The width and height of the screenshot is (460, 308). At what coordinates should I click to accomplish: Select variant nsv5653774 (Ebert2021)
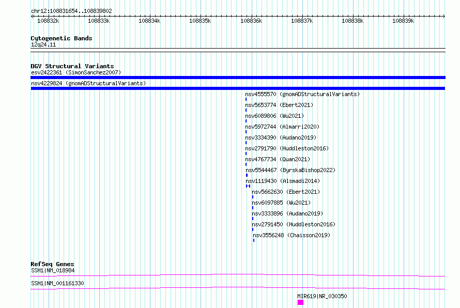279,105
